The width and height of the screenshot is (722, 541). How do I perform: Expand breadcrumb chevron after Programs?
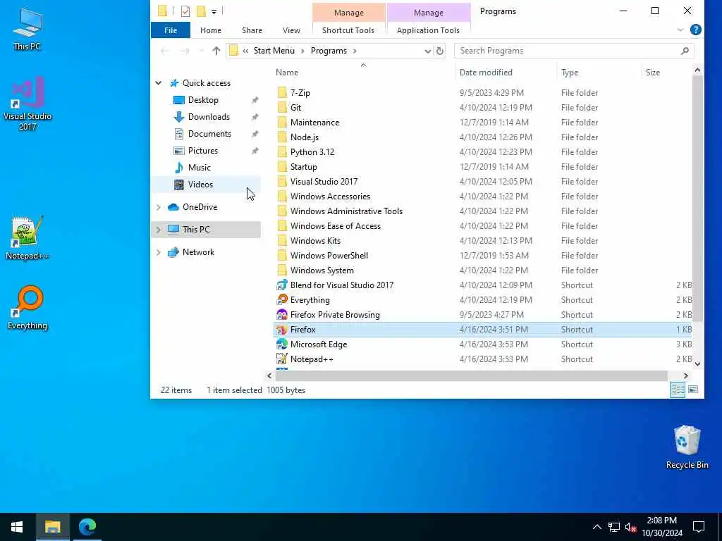pyautogui.click(x=355, y=51)
